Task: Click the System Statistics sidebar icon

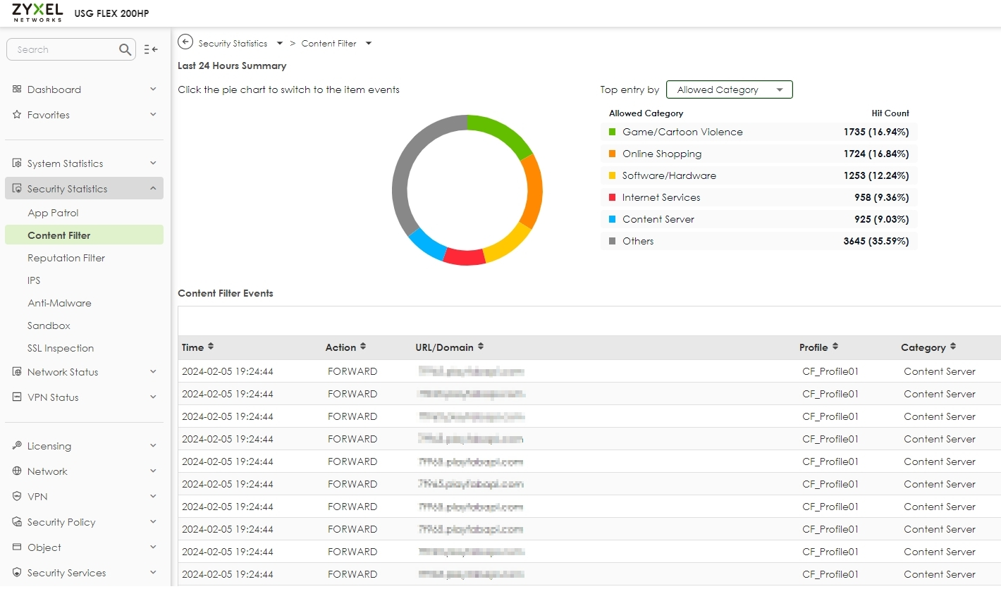Action: point(17,163)
